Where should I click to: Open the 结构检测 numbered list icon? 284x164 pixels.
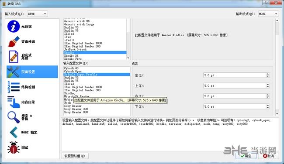(14, 87)
